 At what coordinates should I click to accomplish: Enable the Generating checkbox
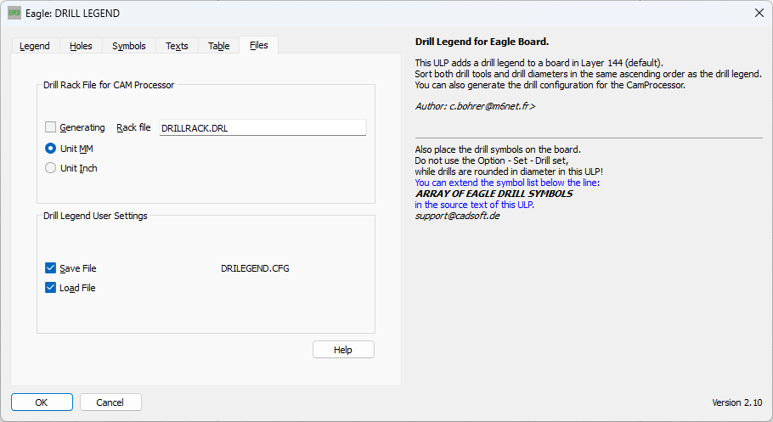pos(51,127)
